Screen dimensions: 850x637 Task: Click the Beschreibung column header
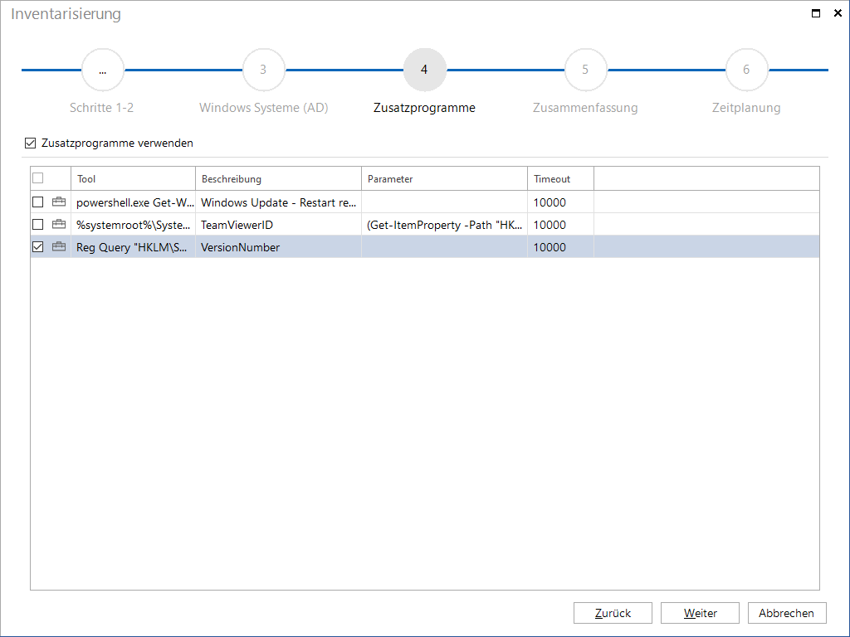pos(279,179)
